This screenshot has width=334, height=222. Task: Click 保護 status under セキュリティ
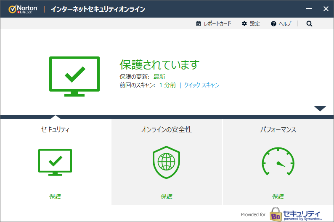[x=55, y=196]
